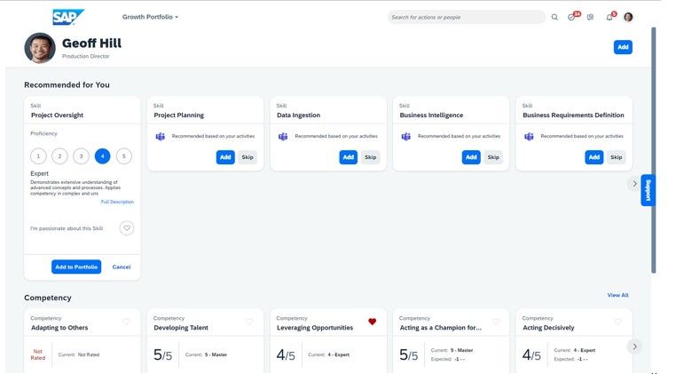Click the Teams icon on Project Planning card
The image size is (692, 374).
point(161,136)
